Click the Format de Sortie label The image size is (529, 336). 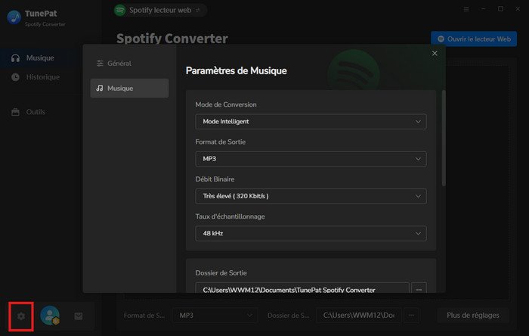click(x=221, y=142)
